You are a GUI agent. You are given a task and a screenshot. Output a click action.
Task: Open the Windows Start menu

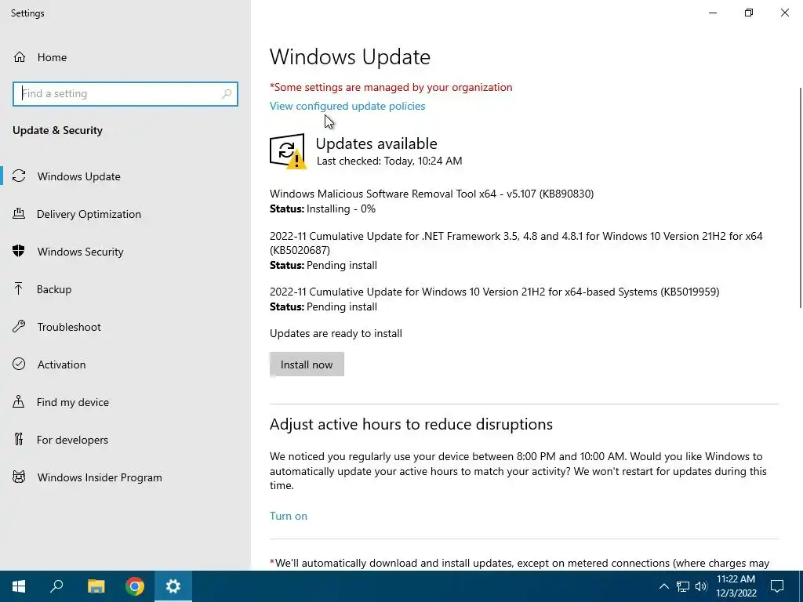tap(19, 586)
